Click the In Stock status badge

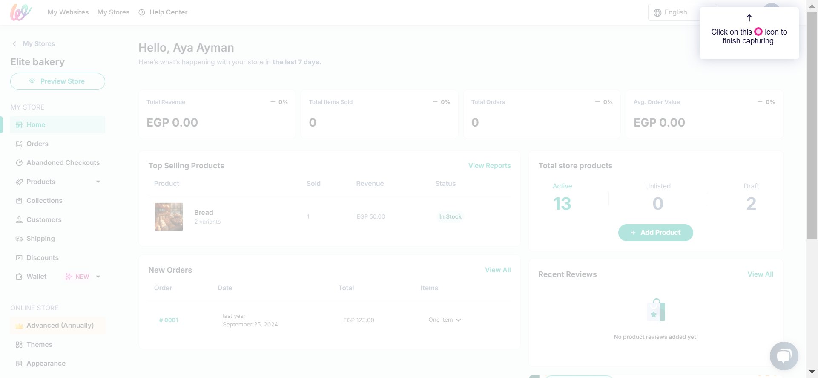[451, 217]
